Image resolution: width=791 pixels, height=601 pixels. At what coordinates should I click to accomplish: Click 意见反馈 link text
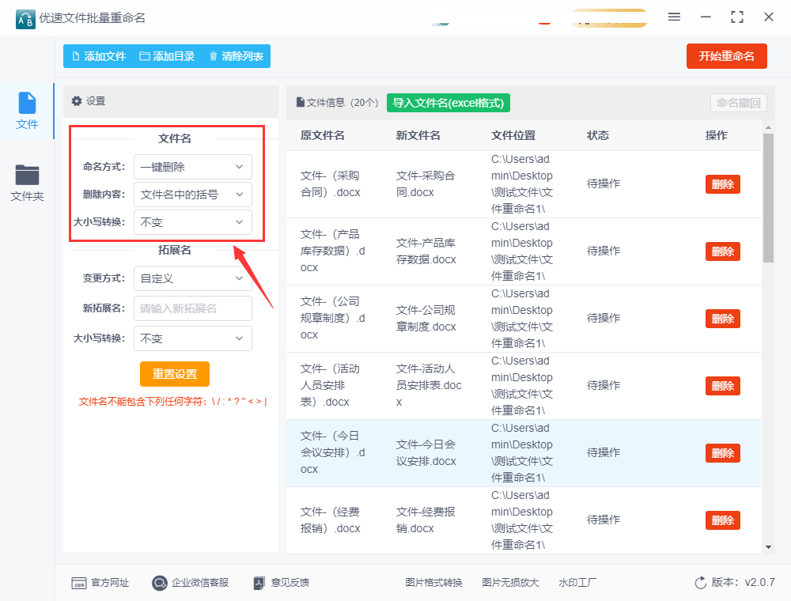click(x=290, y=583)
